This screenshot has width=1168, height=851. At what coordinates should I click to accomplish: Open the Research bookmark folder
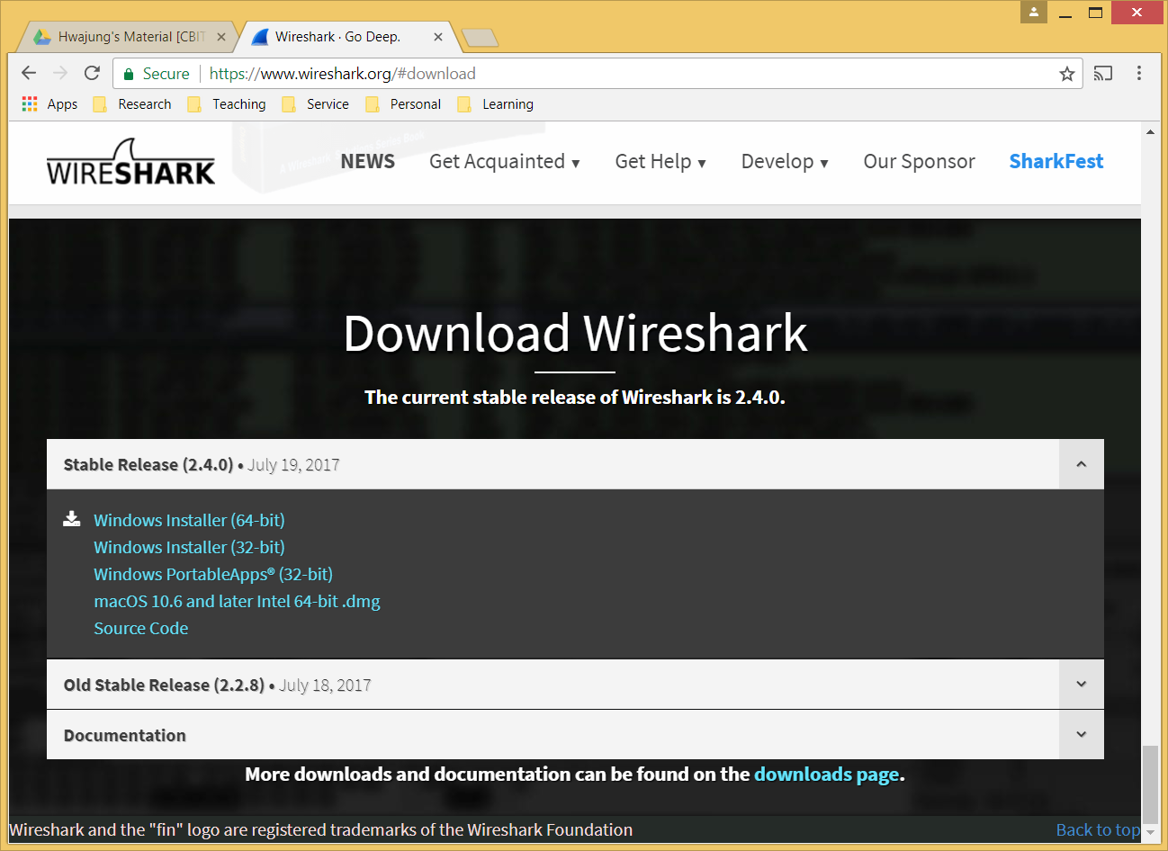[132, 104]
